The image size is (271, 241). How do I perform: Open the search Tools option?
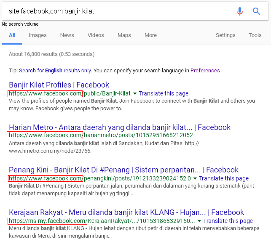(255, 35)
